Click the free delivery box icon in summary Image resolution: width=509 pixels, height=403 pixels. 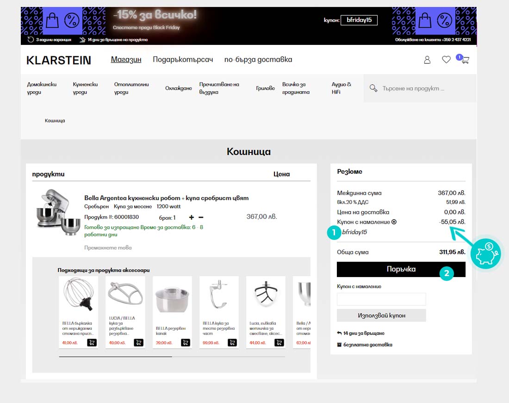[339, 345]
